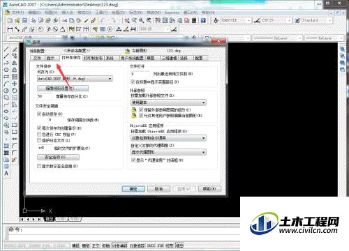Open the ISO-25 dimension style dropdown in the Styles toolbar
The height and width of the screenshot is (251, 349).
pyautogui.click(x=276, y=21)
